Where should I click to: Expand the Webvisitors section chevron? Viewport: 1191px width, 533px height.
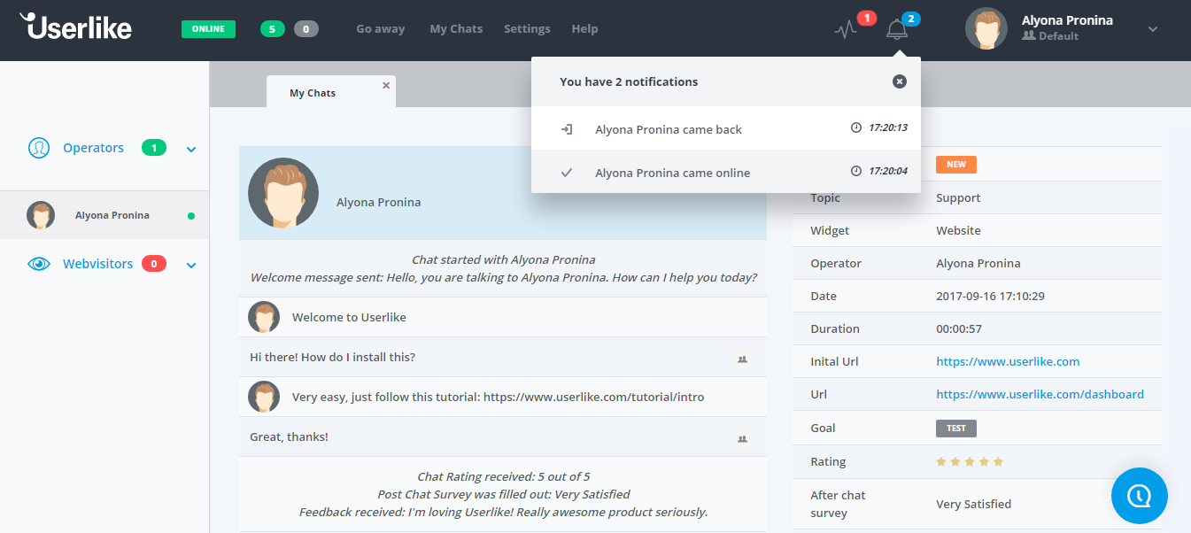[x=191, y=265]
